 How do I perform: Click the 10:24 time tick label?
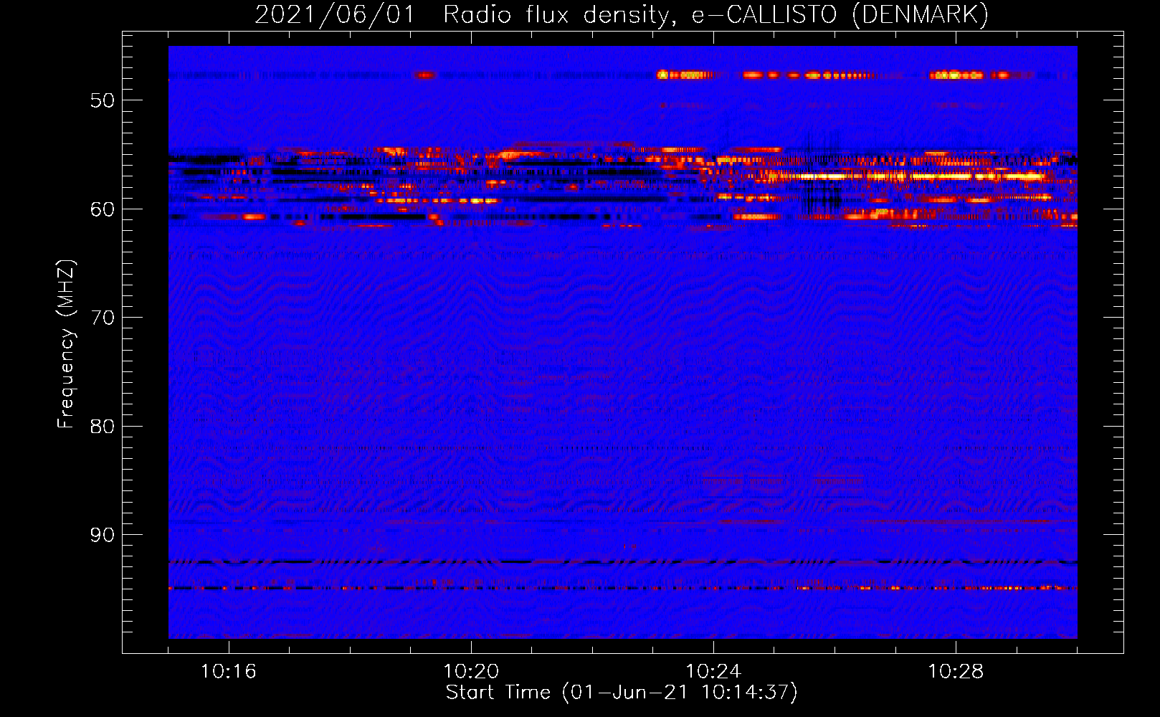(713, 672)
